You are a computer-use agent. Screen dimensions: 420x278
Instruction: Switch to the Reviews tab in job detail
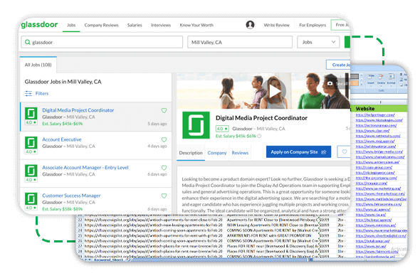click(x=240, y=153)
